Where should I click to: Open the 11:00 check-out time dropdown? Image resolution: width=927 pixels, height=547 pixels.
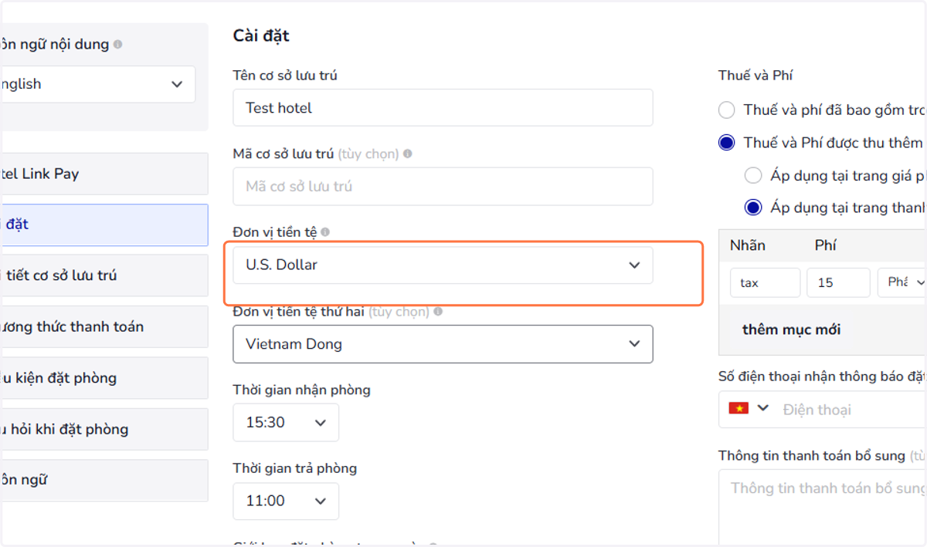(x=286, y=501)
